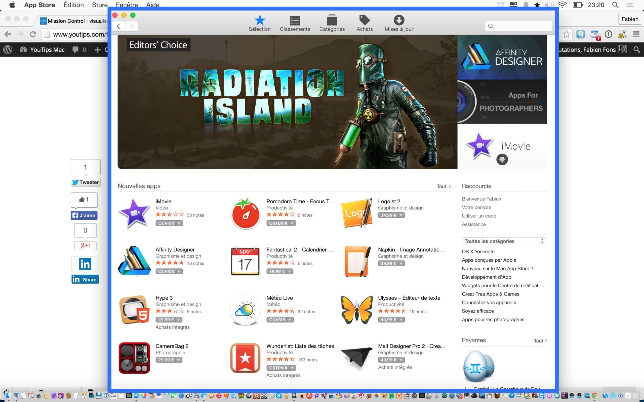Click the iMovie banner download arrow
The width and height of the screenshot is (644, 402).
502,160
